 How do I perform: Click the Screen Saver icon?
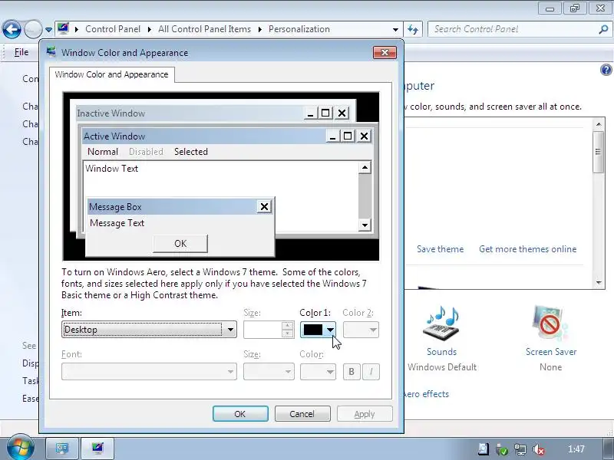pos(550,324)
